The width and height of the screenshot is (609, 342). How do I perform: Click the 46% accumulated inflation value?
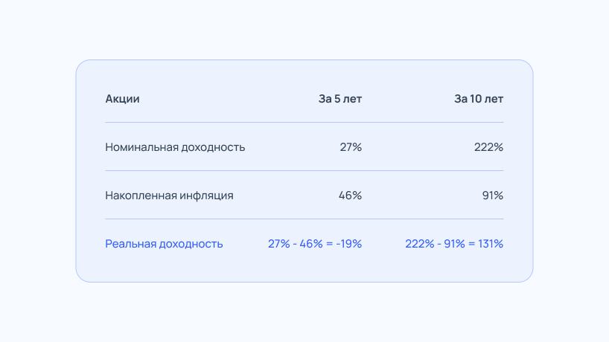pos(351,196)
